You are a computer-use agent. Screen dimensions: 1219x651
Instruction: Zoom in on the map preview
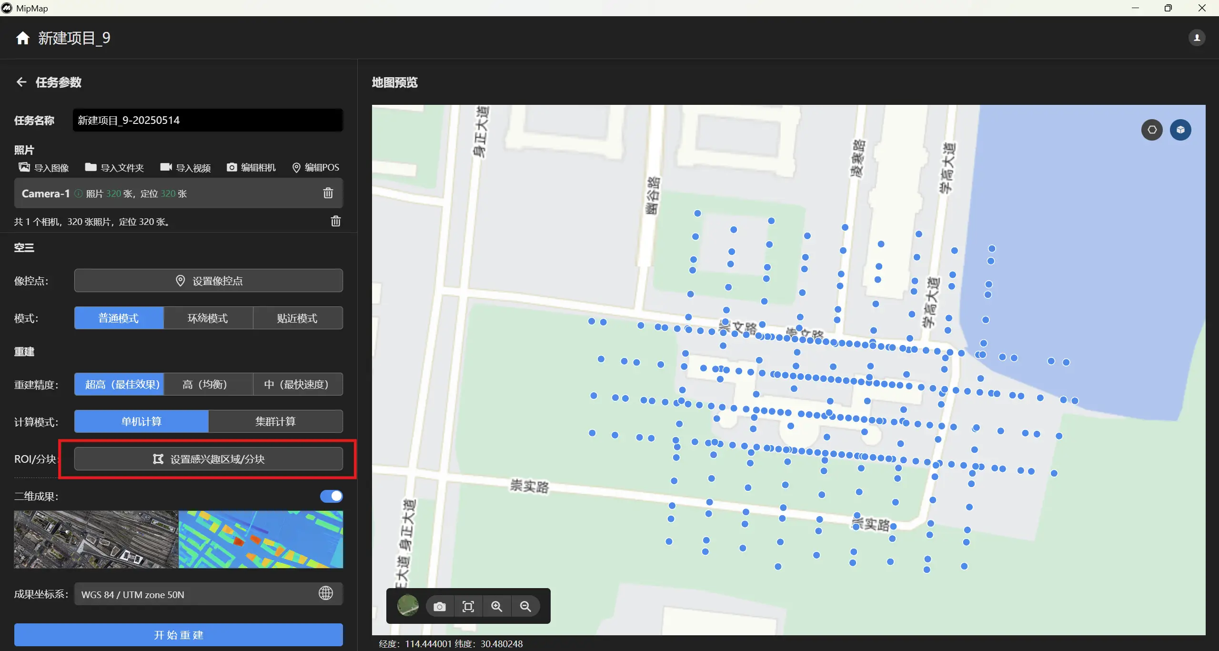(497, 606)
